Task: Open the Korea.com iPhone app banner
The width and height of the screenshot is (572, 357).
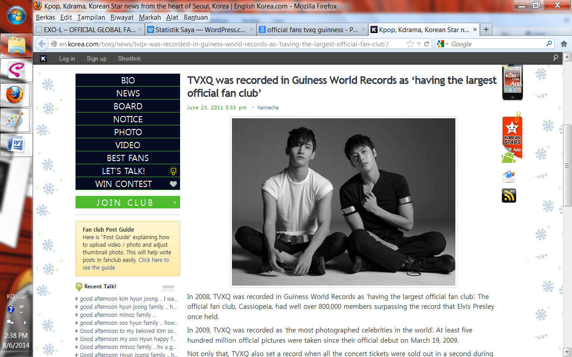Action: (512, 83)
